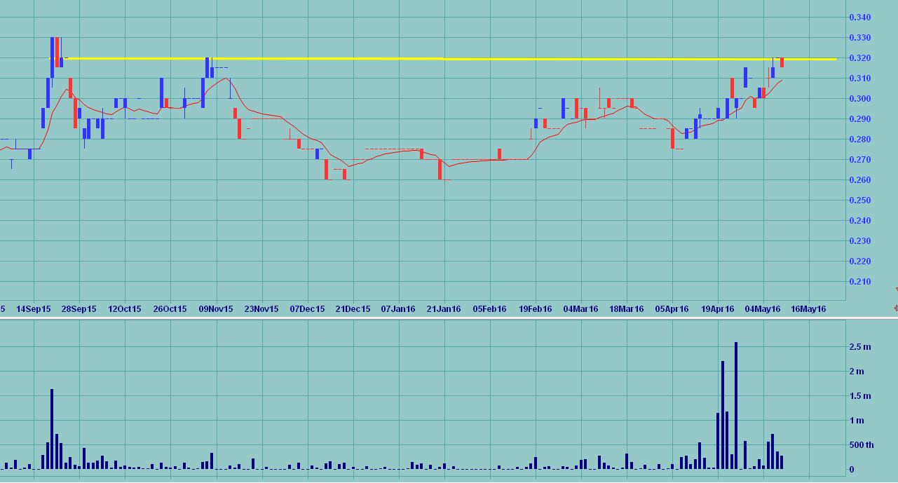Select the 0.250 price axis value
Image resolution: width=898 pixels, height=483 pixels.
(x=859, y=200)
